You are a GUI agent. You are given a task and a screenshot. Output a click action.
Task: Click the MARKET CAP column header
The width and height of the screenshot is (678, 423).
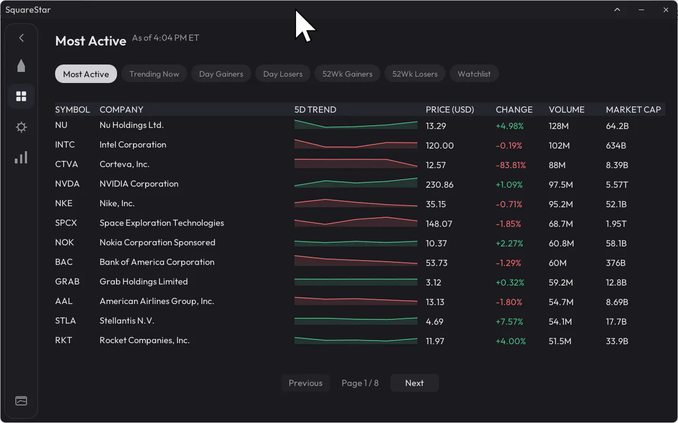point(633,109)
